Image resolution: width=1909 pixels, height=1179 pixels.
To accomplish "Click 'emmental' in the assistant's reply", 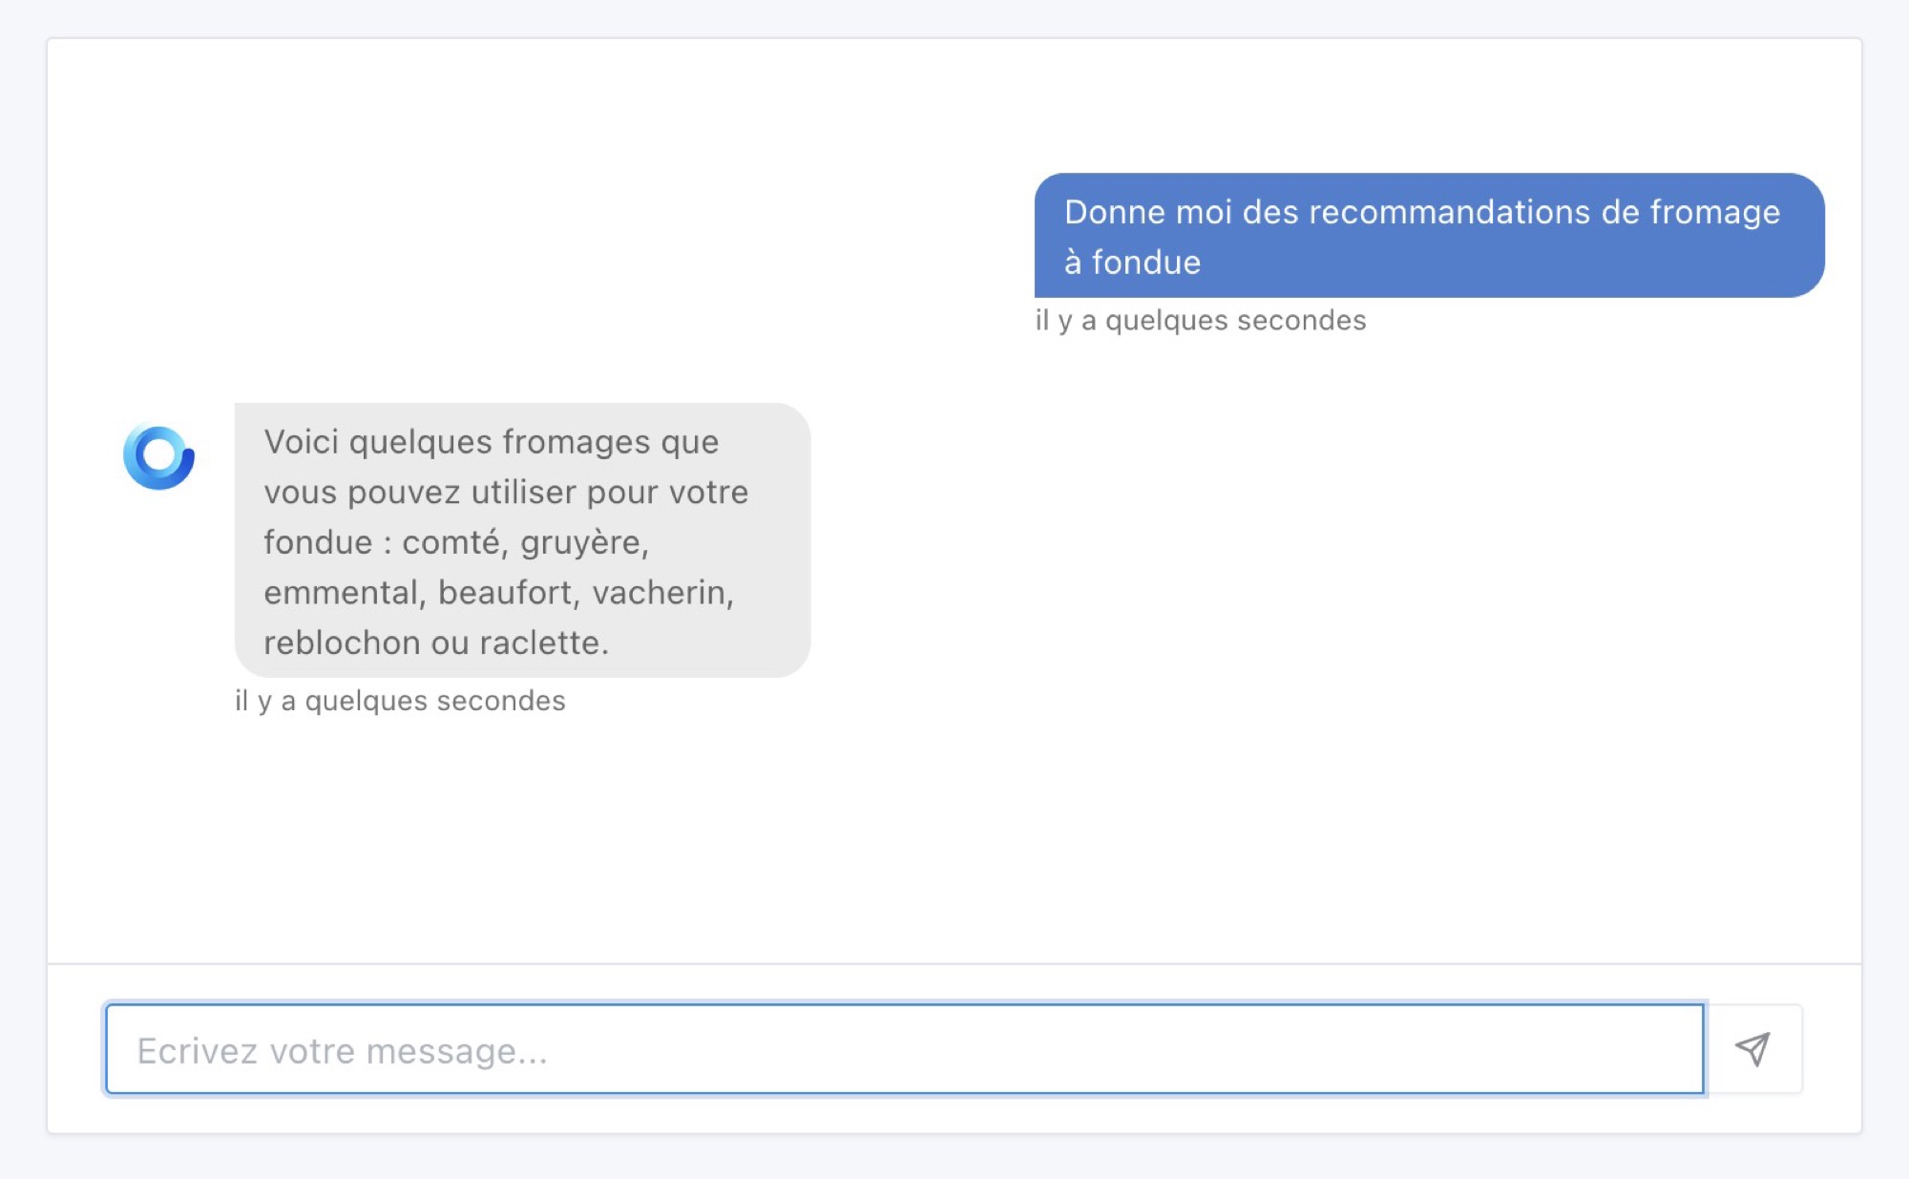I will click(x=340, y=593).
